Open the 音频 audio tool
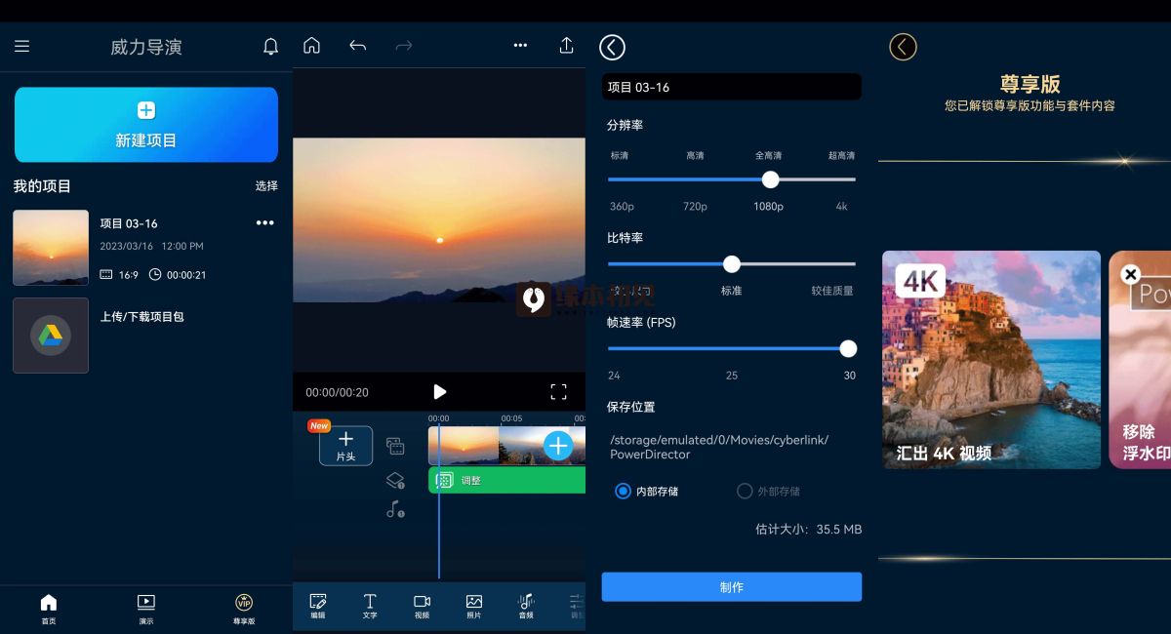 point(526,606)
